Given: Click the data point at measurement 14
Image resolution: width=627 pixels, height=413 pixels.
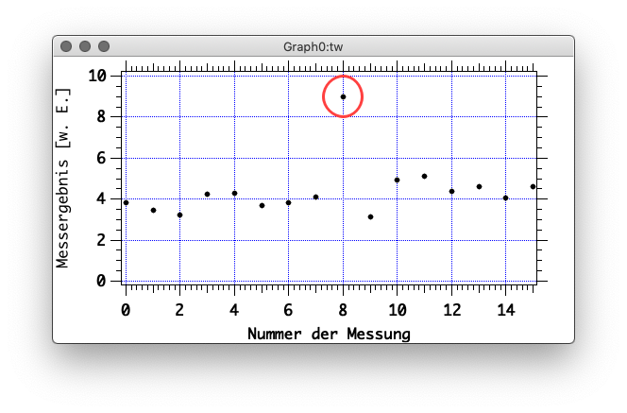Looking at the screenshot, I should click(x=505, y=198).
